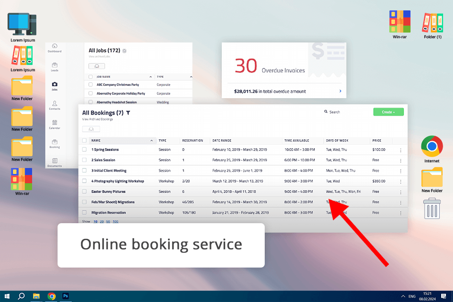Screen dimensions: 453x302
Task: Check the Migration Reservation row
Action: click(x=84, y=212)
